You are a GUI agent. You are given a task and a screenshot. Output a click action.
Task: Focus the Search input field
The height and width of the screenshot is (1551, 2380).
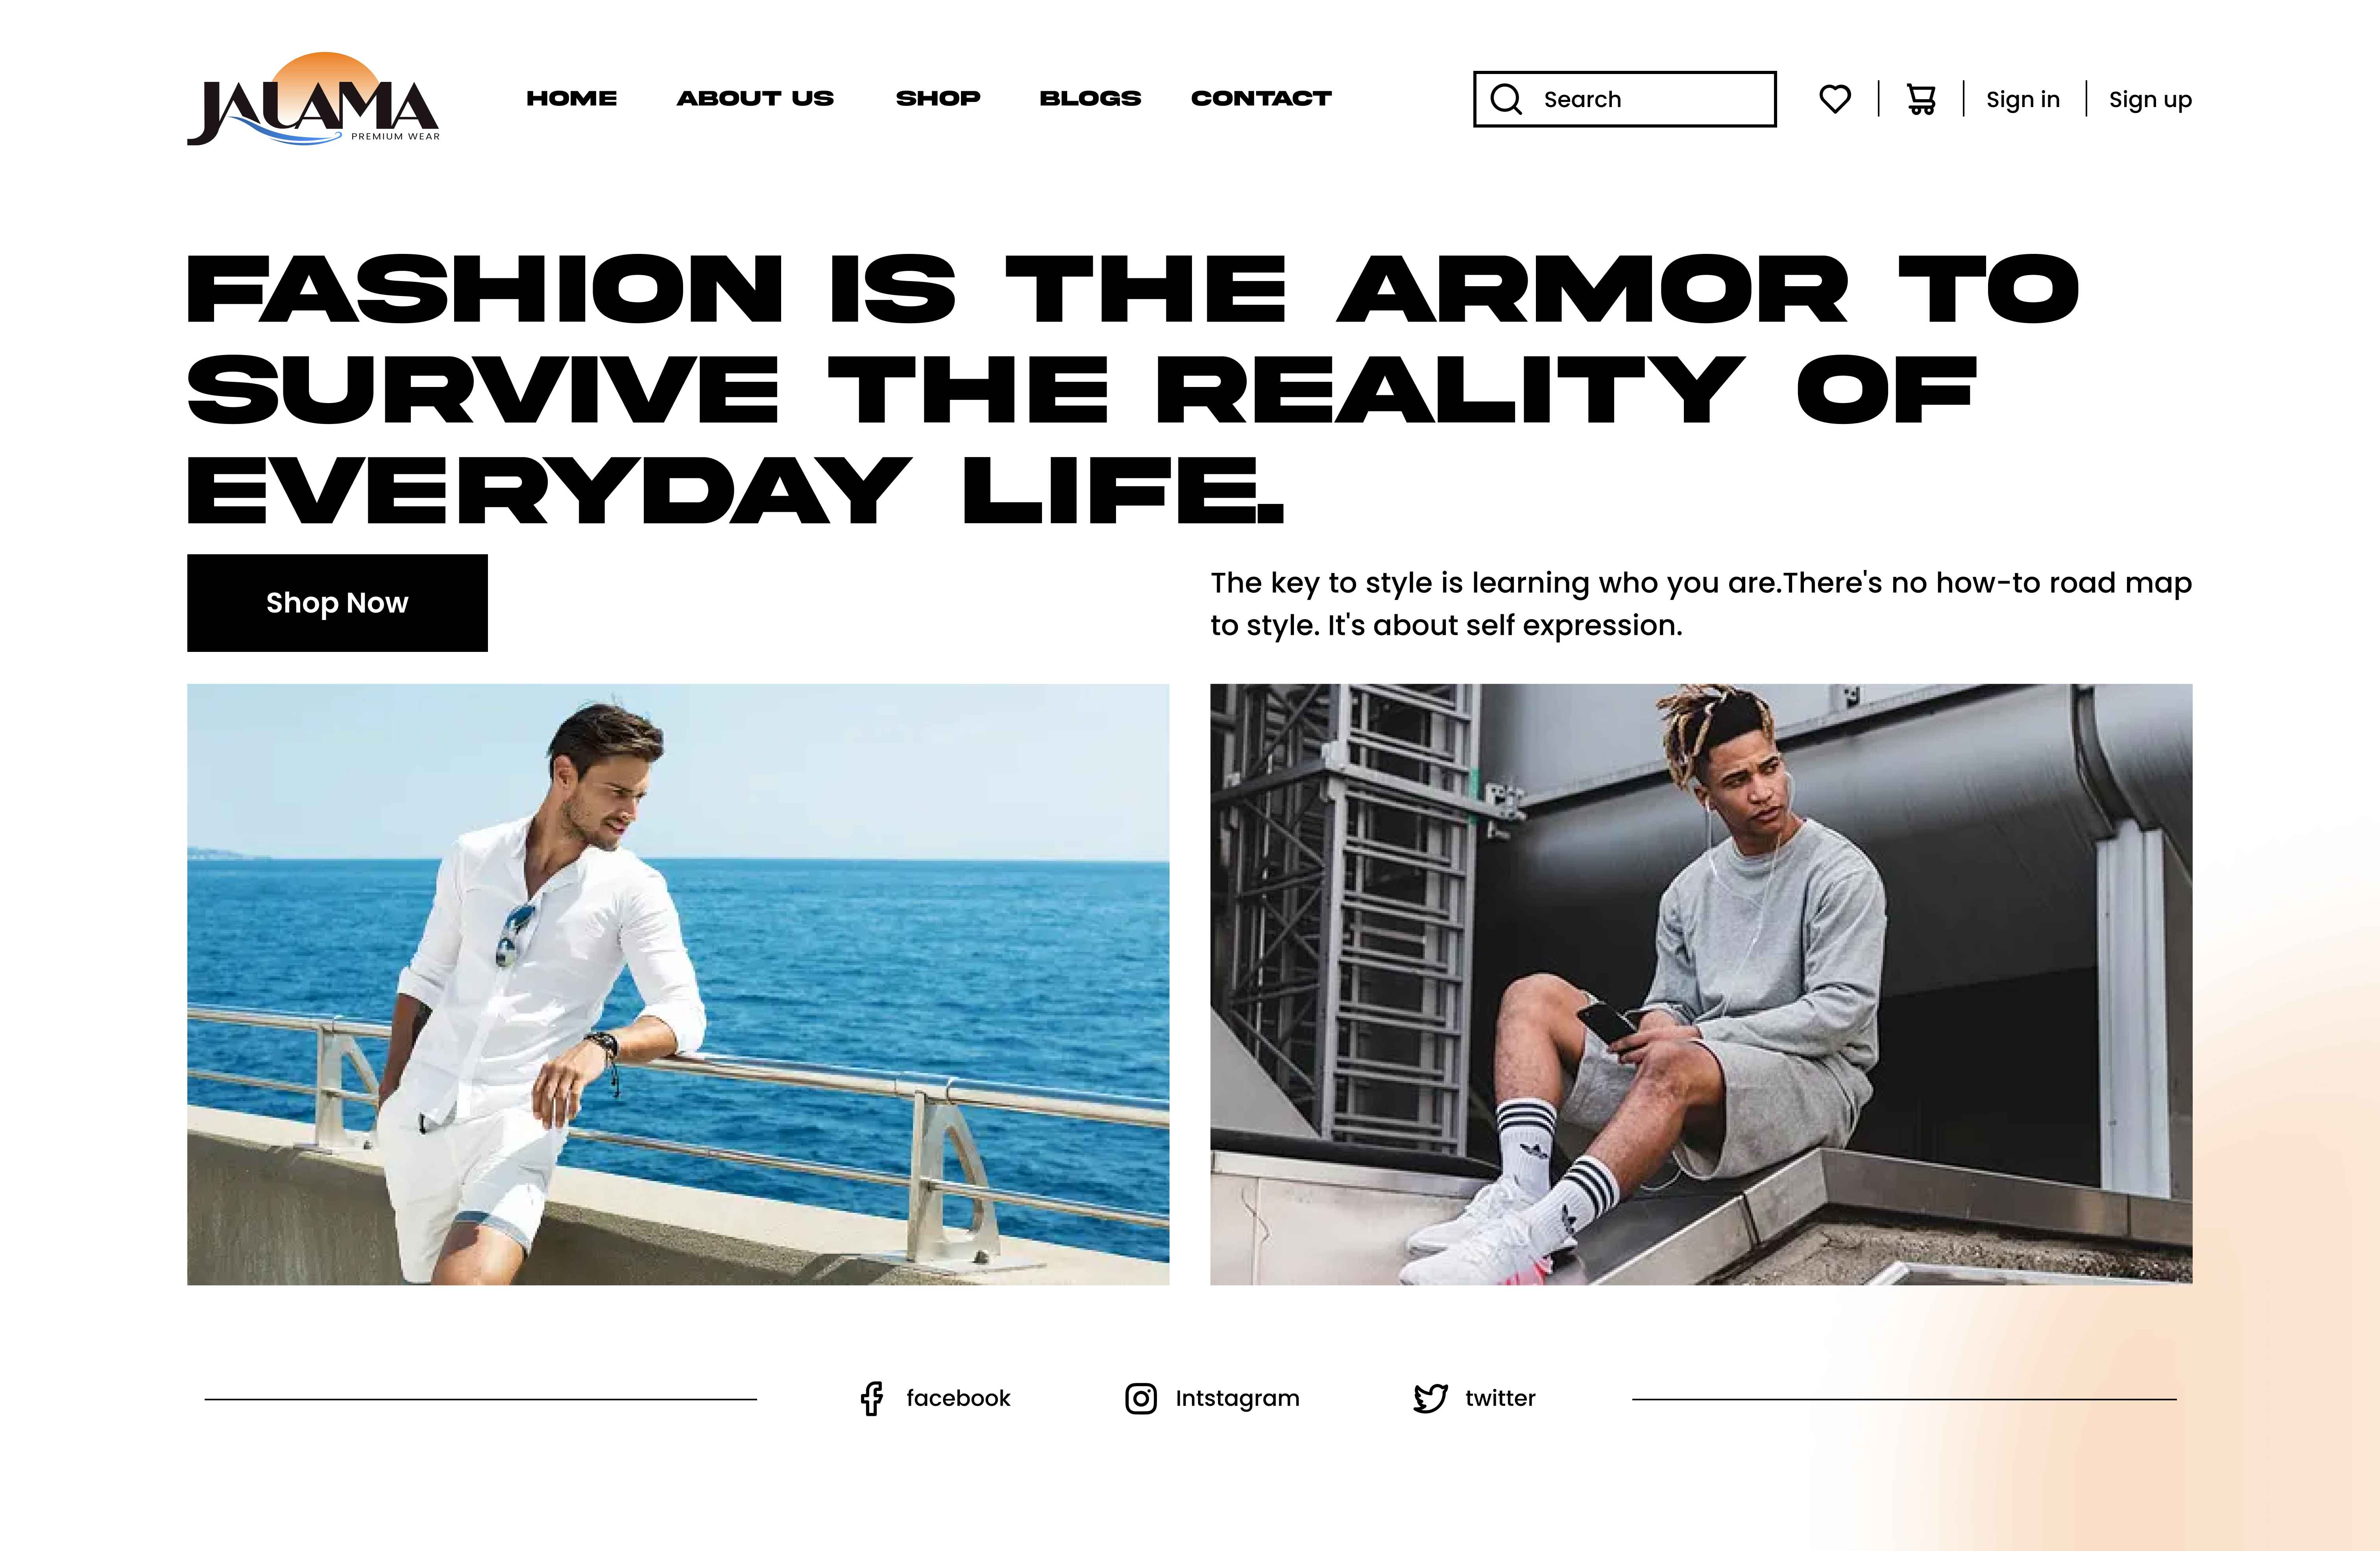click(x=1625, y=99)
